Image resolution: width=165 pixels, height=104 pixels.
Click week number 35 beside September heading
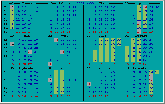point(12,68)
